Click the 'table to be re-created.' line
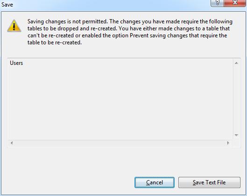Screen dimensions: 247x196 coord(55,42)
